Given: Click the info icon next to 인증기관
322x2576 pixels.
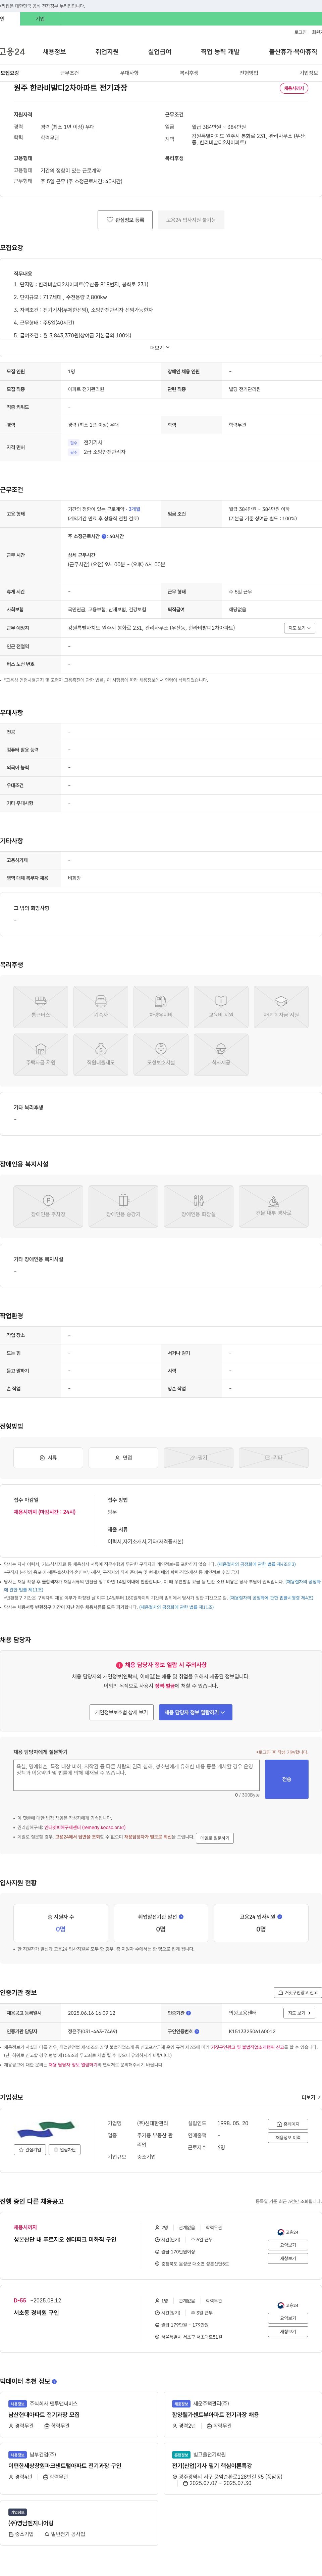Looking at the screenshot, I should (x=188, y=2013).
